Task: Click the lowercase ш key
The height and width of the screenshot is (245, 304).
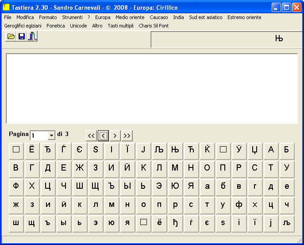Action: coord(16,224)
